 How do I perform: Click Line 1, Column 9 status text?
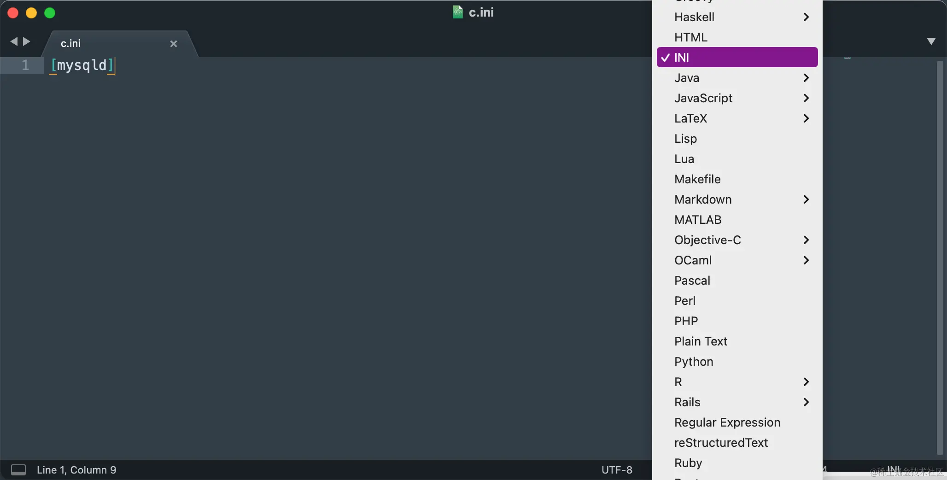click(76, 470)
